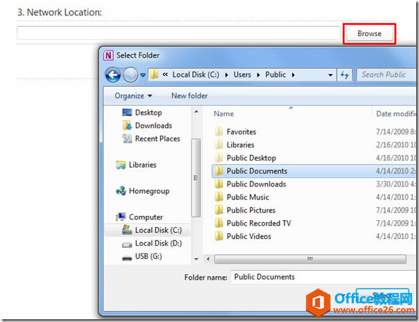The height and width of the screenshot is (322, 419).
Task: Click the Desktop icon in navigation pane
Action: point(127,112)
